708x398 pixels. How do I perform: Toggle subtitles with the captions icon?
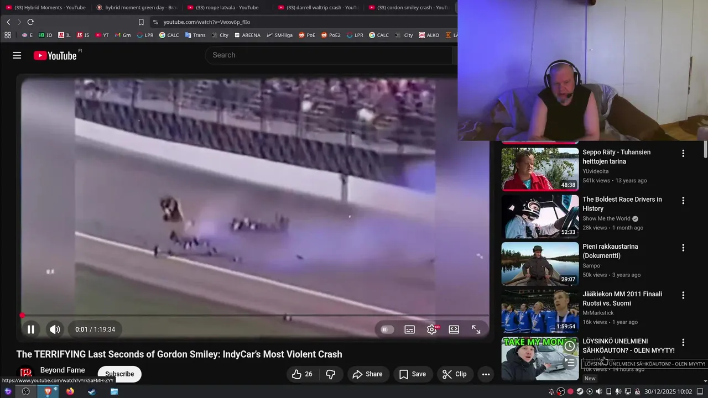click(x=409, y=329)
